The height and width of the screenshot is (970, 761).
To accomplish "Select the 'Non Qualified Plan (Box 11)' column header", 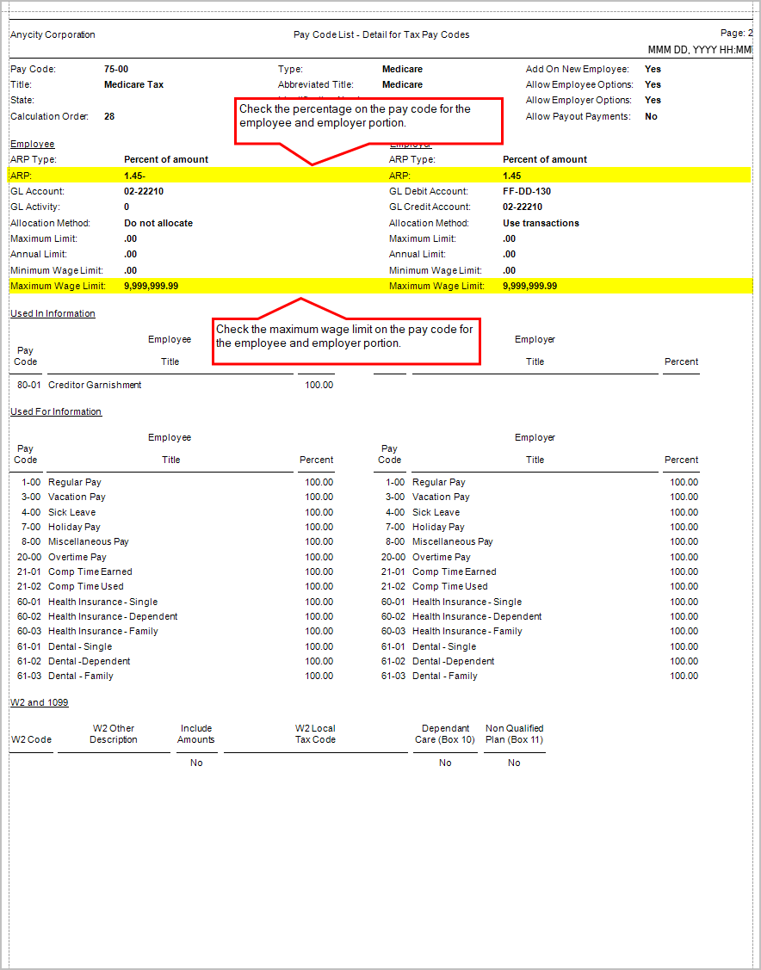I will pyautogui.click(x=515, y=734).
